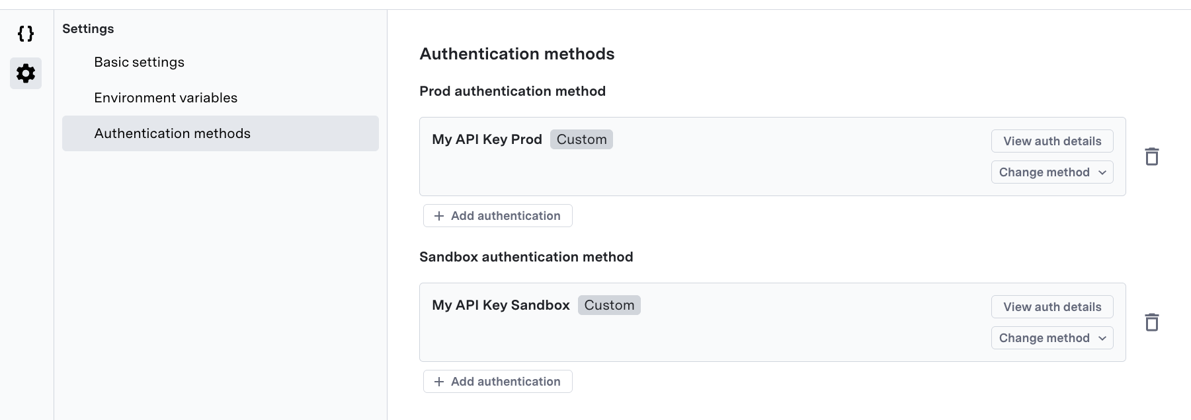Expand Change method dropdown for Prod
Image resolution: width=1191 pixels, height=420 pixels.
pyautogui.click(x=1051, y=172)
